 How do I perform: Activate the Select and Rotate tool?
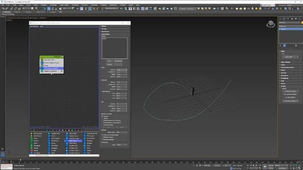point(53,8)
